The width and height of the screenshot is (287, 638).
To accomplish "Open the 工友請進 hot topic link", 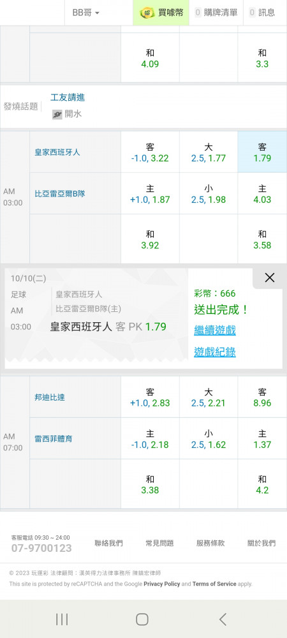I will coord(68,97).
